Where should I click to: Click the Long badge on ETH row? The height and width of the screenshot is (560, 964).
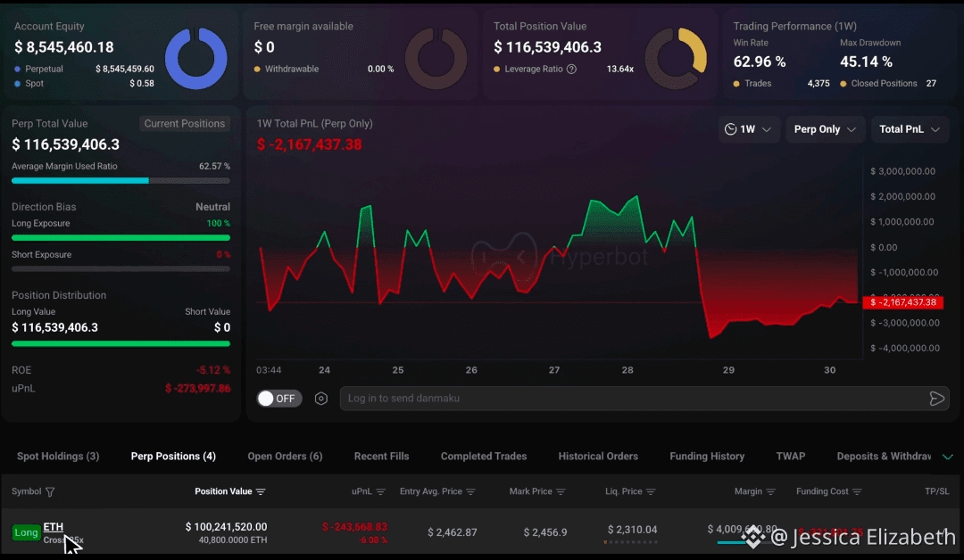click(27, 532)
